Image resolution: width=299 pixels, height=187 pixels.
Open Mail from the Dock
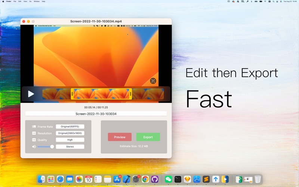pyautogui.click(x=70, y=180)
